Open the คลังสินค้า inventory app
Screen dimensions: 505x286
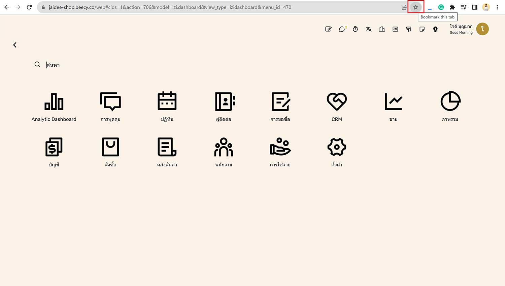tap(167, 147)
